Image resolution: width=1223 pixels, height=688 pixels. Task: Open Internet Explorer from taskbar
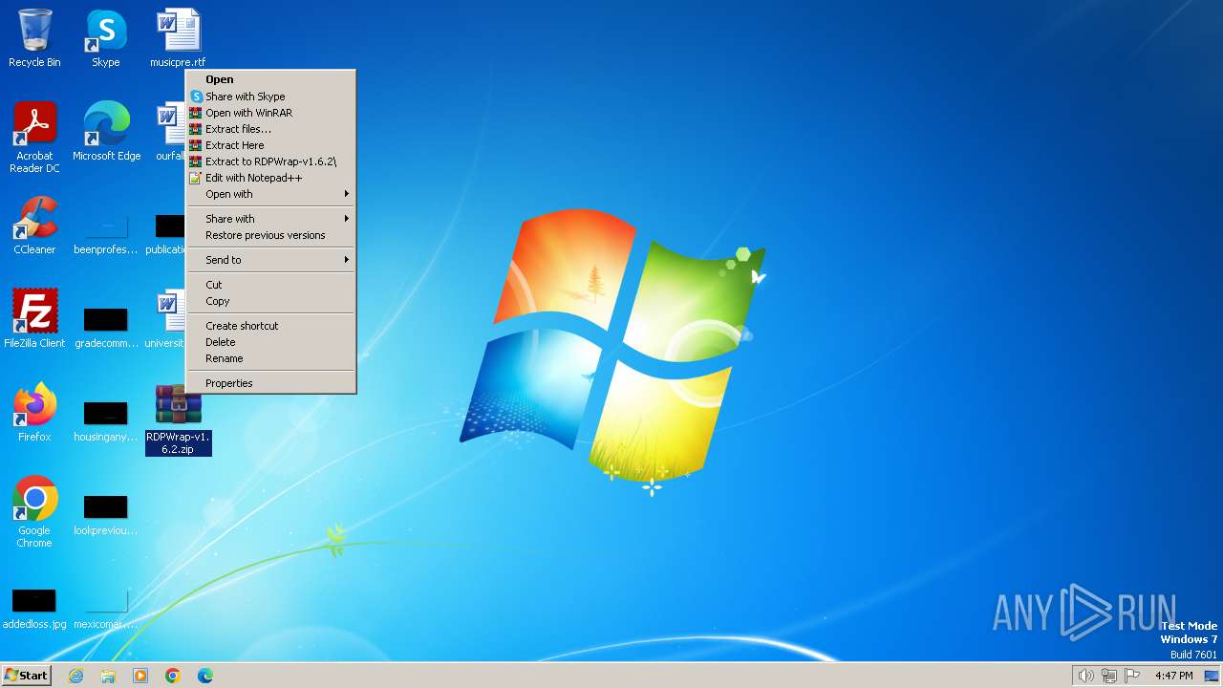(x=75, y=676)
